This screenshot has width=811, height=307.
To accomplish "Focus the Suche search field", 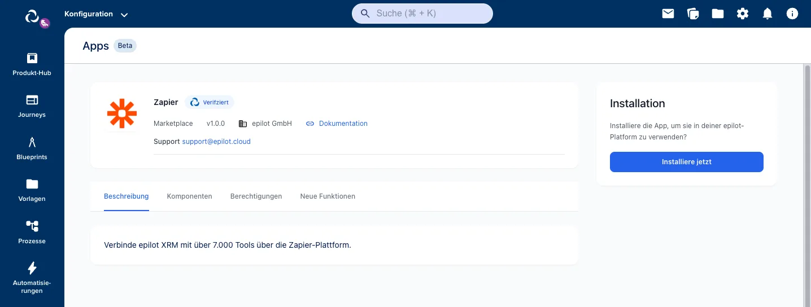I will 422,14.
